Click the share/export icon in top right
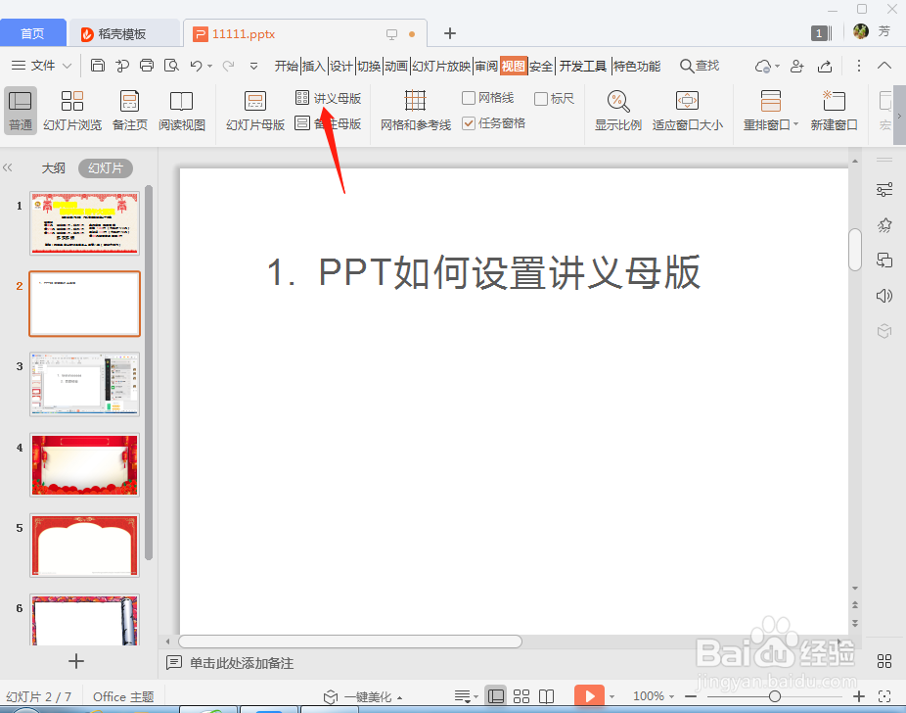 [825, 66]
